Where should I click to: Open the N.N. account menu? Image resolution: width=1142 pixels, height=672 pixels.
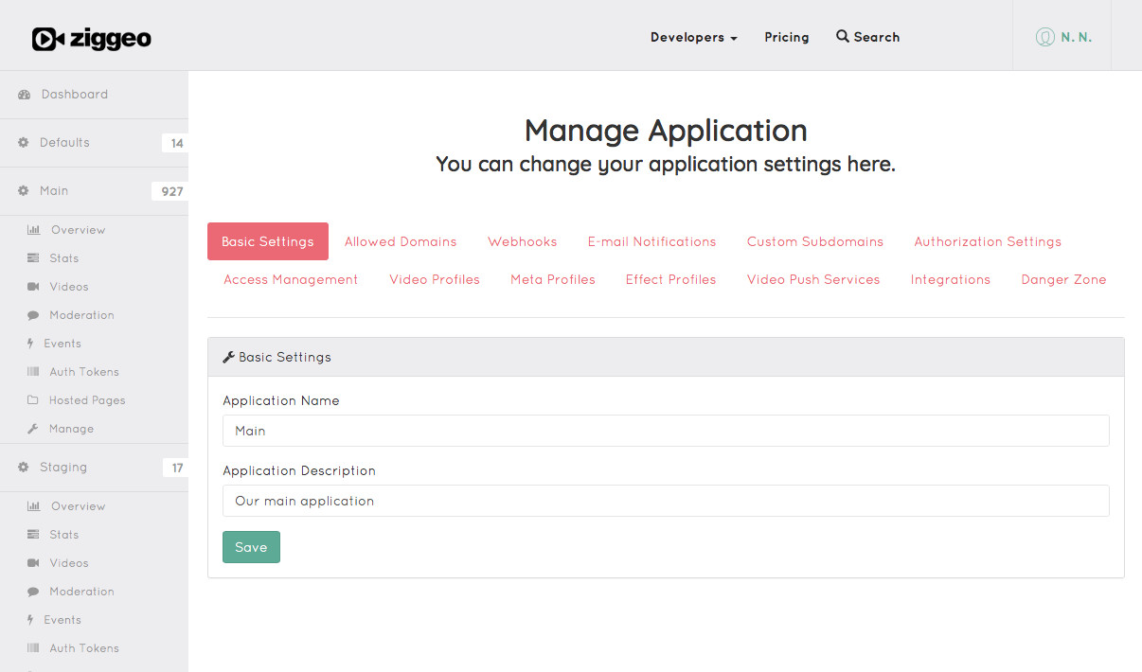click(x=1062, y=37)
